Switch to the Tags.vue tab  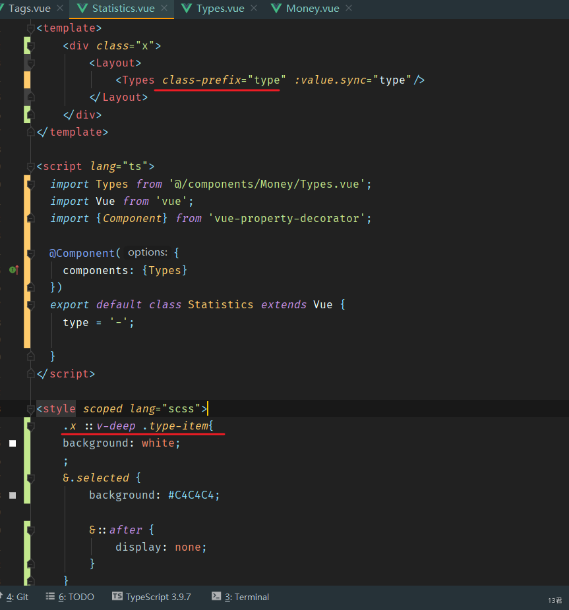tap(30, 9)
